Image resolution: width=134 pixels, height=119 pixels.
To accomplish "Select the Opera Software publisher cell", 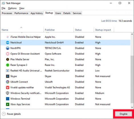I will tap(53, 54).
